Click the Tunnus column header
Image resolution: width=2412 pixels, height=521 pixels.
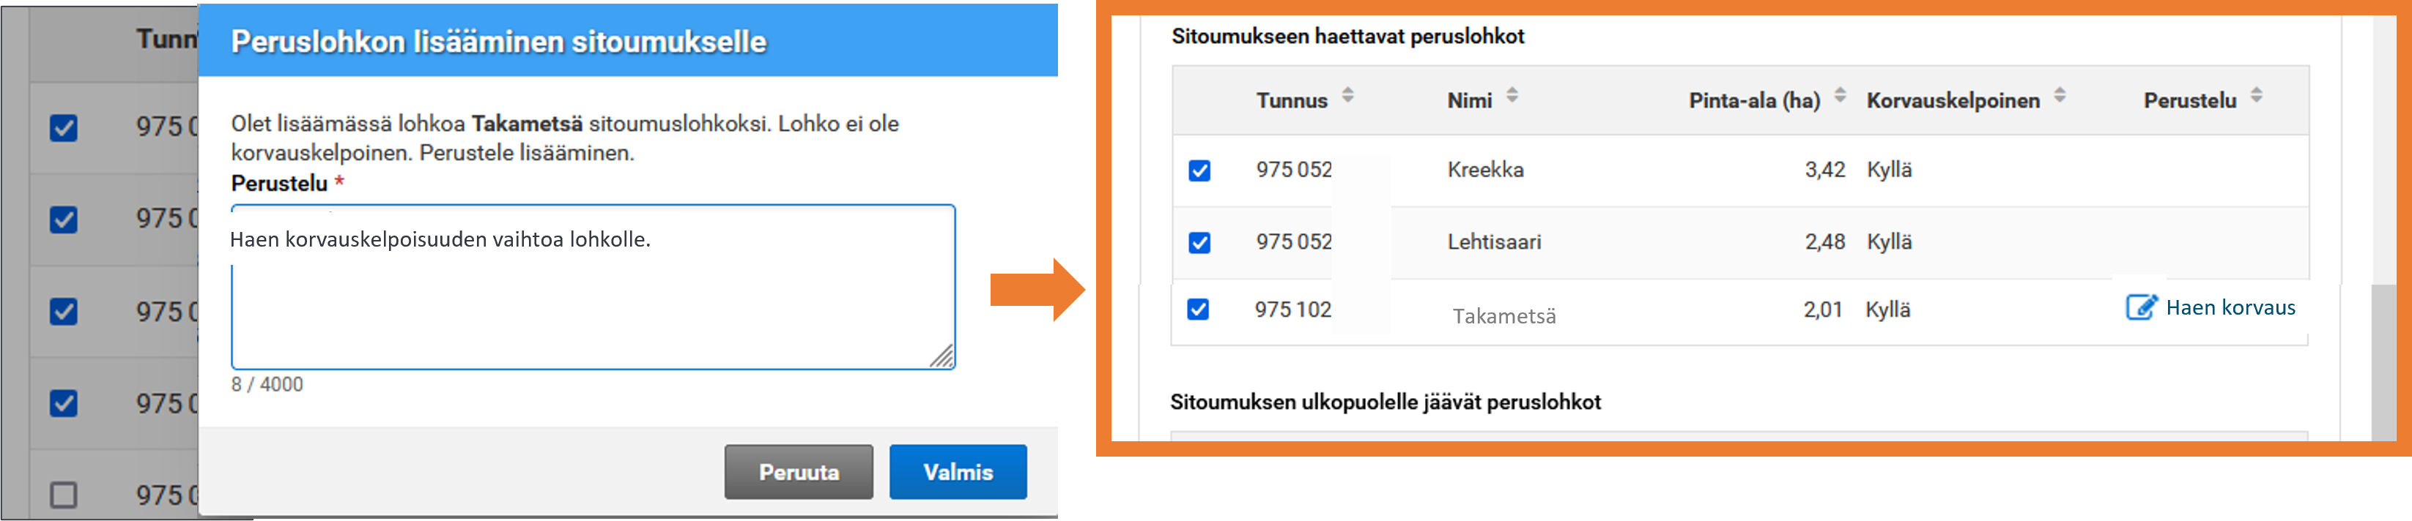coord(1291,101)
